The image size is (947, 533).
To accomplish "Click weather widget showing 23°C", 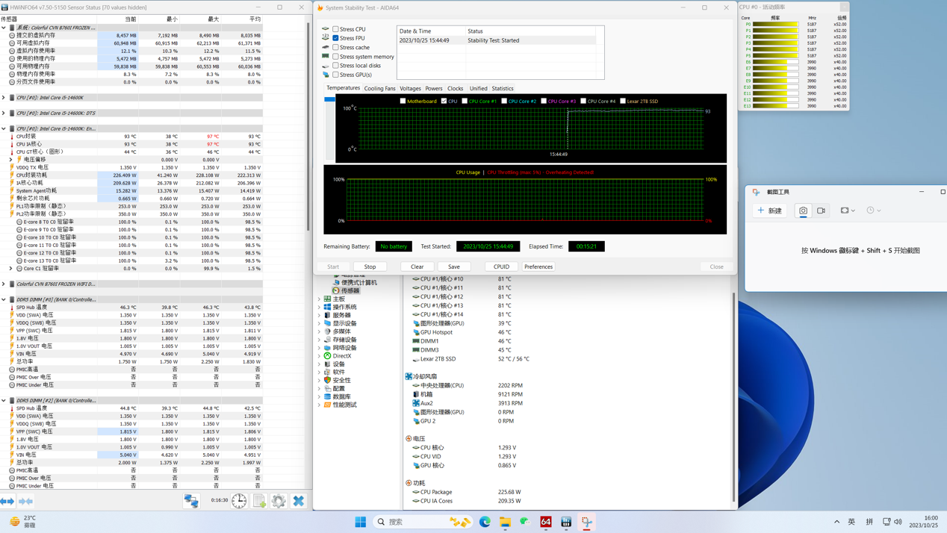I will (23, 521).
